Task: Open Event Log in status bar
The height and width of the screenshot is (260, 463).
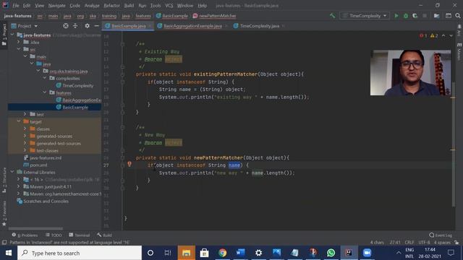Action: (x=441, y=235)
